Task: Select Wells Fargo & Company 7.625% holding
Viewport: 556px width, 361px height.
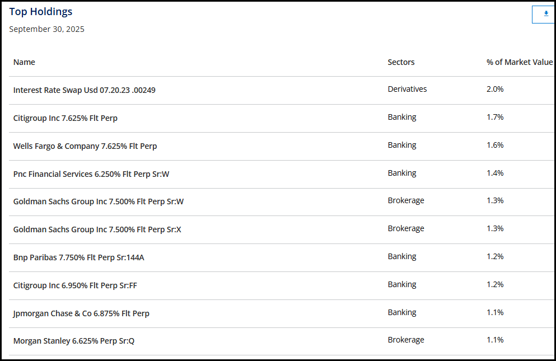Action: pos(85,146)
